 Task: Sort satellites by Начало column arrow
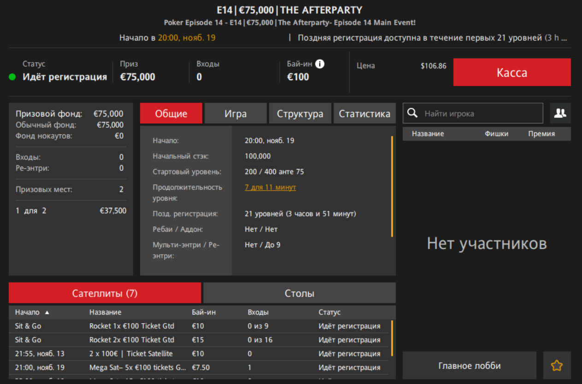point(47,313)
